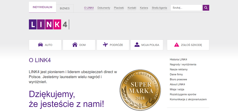Open the About LINK4 link

pos(177,84)
